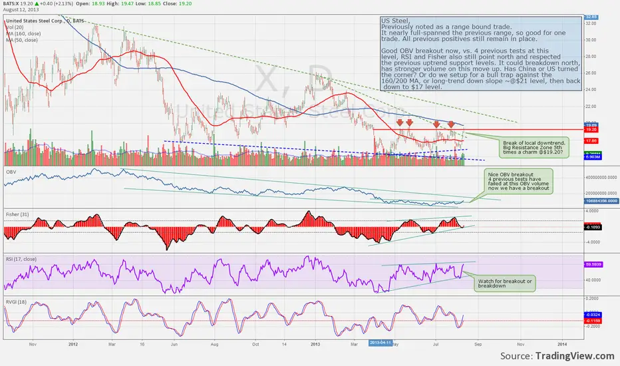Click the Aug label on time axis
Viewport: 620px width, 366px height.
214,344
